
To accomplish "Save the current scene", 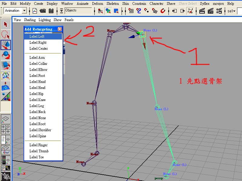I will pyautogui.click(x=51, y=11).
